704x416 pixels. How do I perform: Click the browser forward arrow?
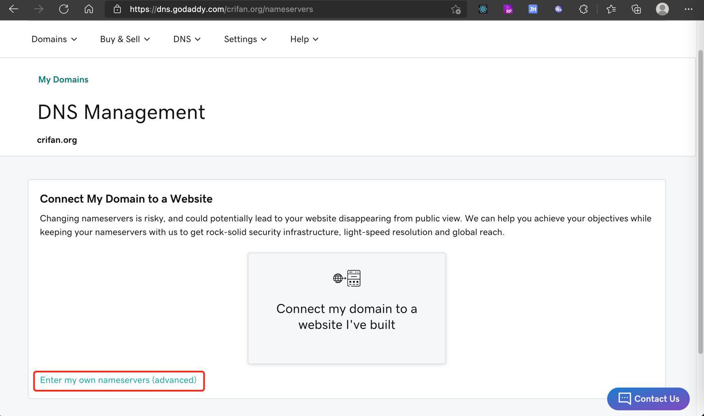point(38,9)
